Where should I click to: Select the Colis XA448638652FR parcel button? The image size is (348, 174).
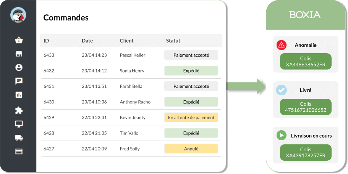point(306,62)
